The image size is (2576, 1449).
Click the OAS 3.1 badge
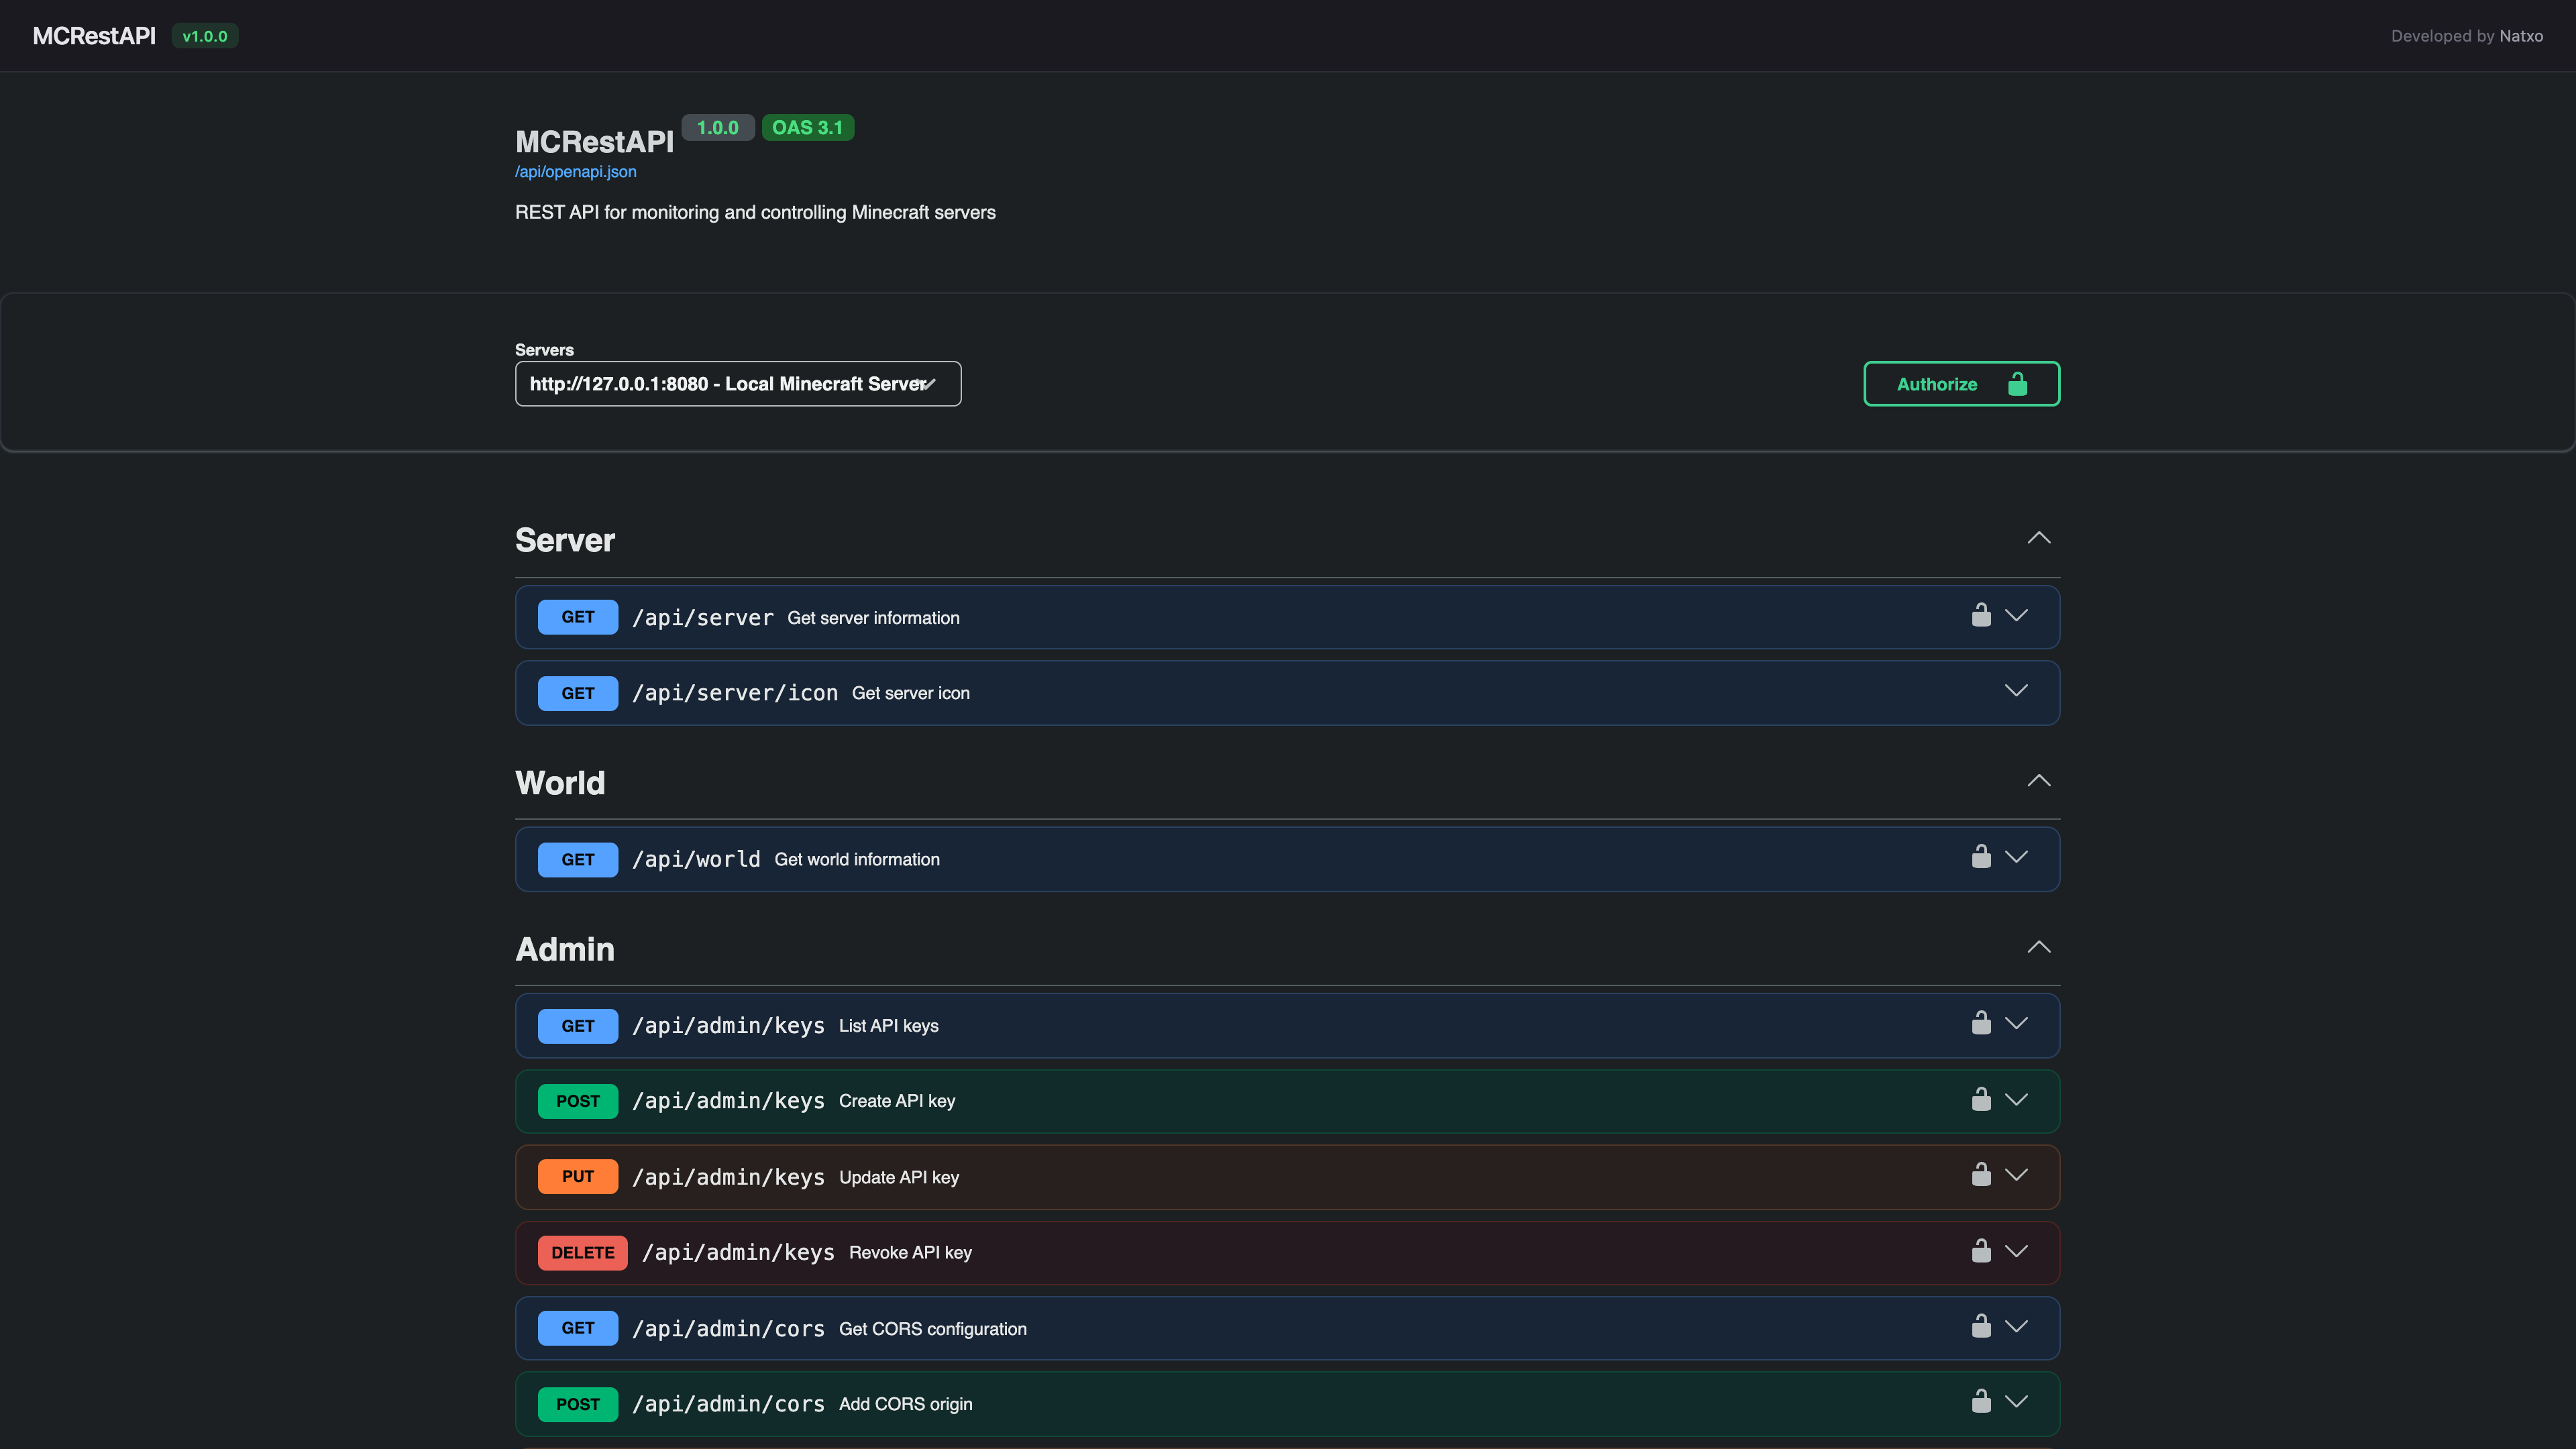pyautogui.click(x=807, y=128)
